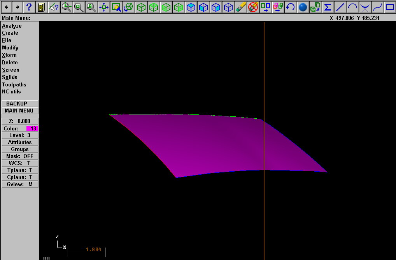
Task: Open the Create menu
Action: 10,33
